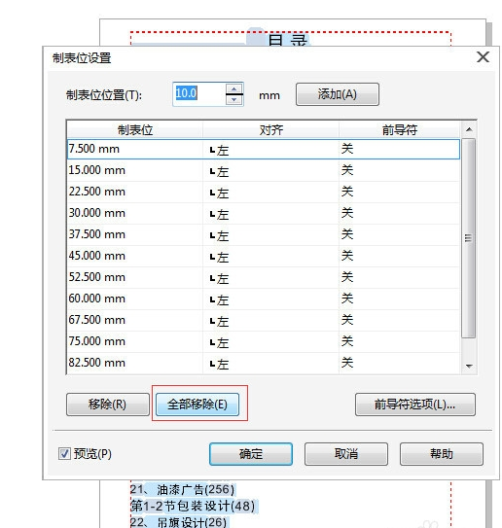Select the 15.000 mm tab stop row
The image size is (502, 528).
tap(264, 170)
